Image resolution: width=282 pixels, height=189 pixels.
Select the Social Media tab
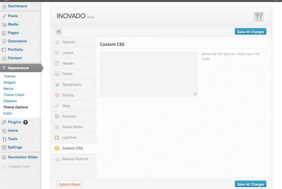[74, 127]
